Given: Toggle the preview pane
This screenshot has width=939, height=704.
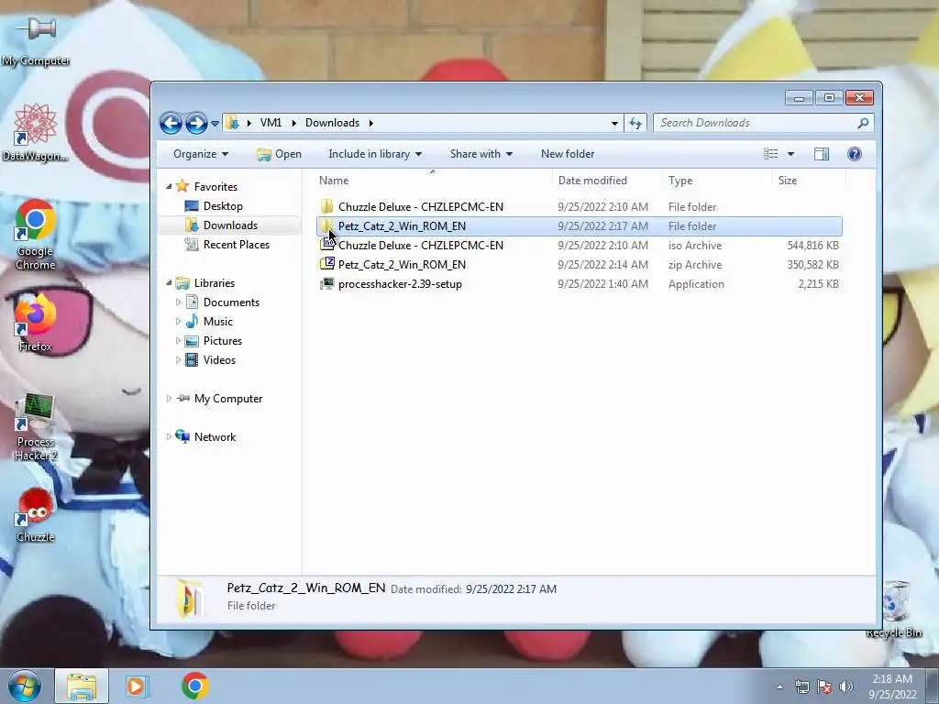Looking at the screenshot, I should coord(821,154).
